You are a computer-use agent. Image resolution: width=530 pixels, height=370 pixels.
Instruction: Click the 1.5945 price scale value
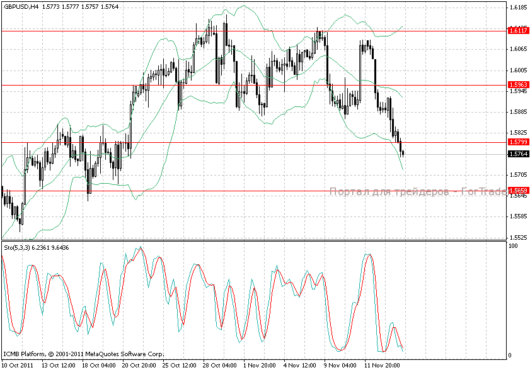pos(519,91)
